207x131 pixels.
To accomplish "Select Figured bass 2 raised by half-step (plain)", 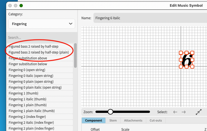I will [38, 52].
